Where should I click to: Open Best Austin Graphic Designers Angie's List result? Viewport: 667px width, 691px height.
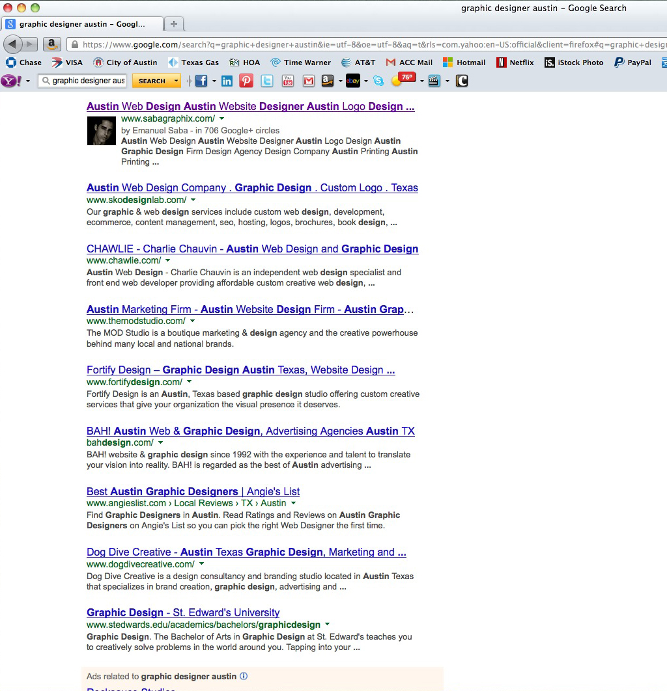pyautogui.click(x=193, y=491)
